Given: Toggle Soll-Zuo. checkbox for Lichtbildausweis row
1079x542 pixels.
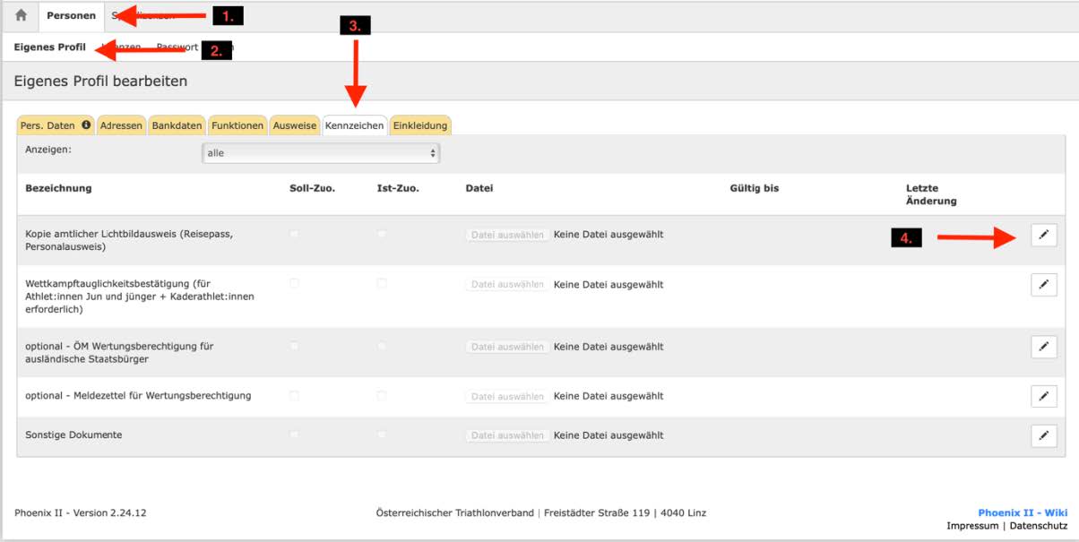Looking at the screenshot, I should [x=294, y=234].
